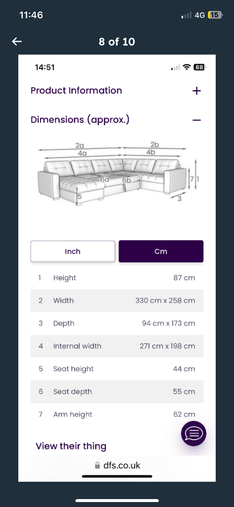Image resolution: width=234 pixels, height=507 pixels.
Task: Tap the Dimensions (approx.) heading
Action: pyautogui.click(x=80, y=120)
